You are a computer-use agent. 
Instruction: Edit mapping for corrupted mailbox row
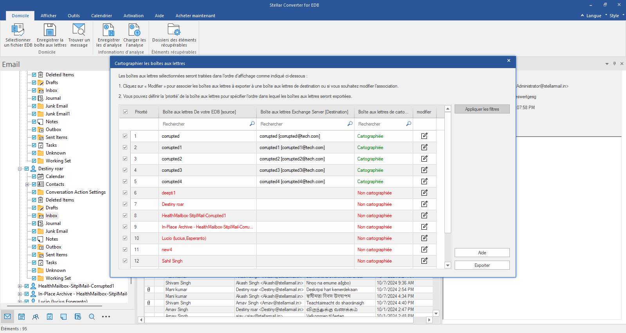click(x=424, y=136)
